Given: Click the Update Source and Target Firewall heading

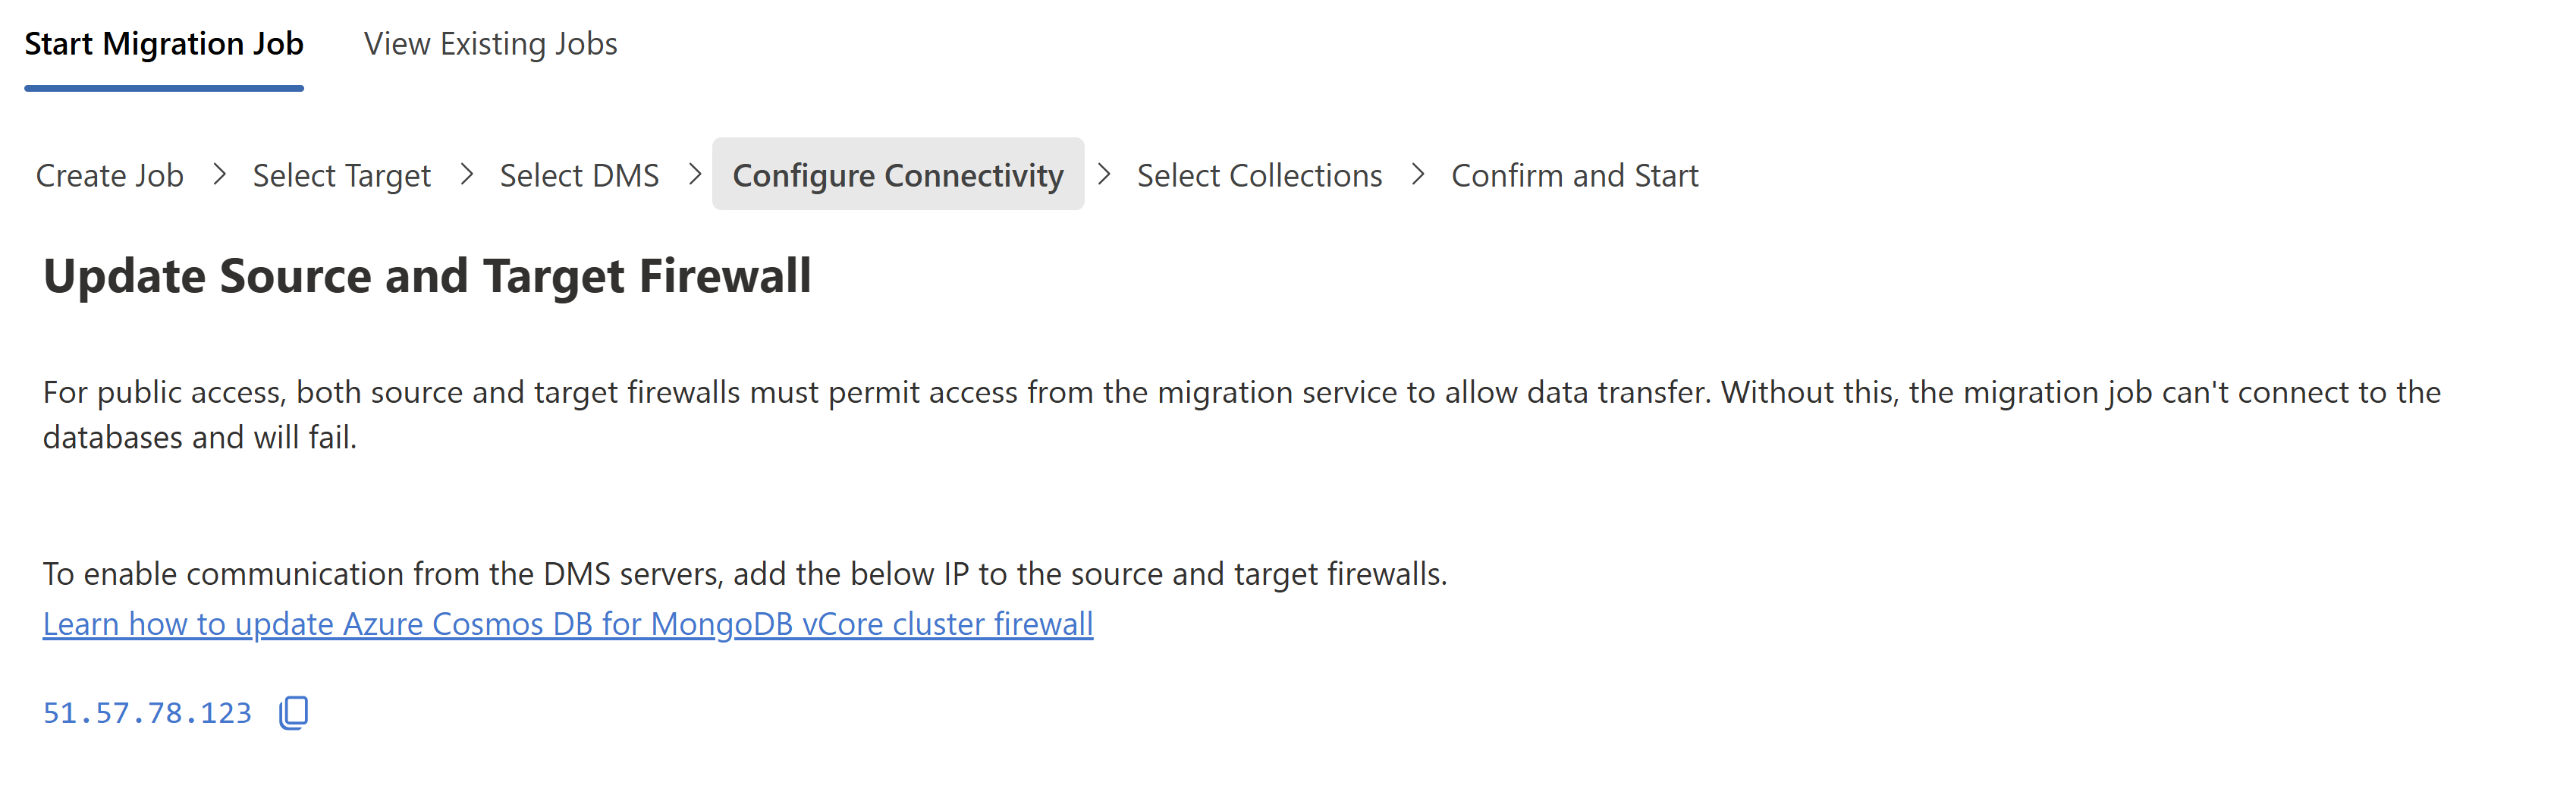Looking at the screenshot, I should coord(427,276).
